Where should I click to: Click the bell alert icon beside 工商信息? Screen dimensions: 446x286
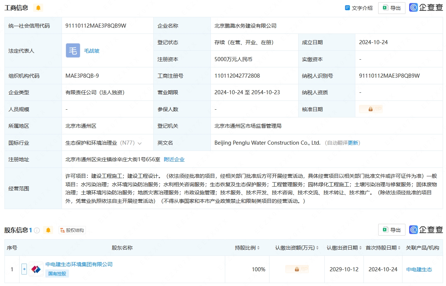[38, 8]
